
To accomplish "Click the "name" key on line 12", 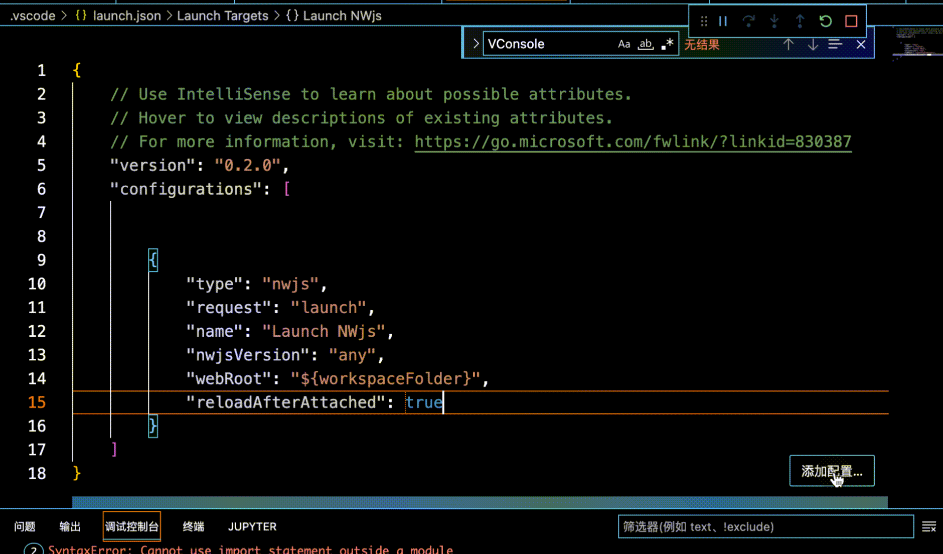I will click(x=215, y=331).
